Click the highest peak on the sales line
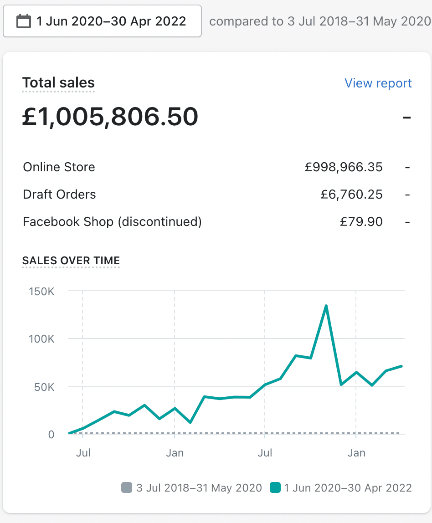The width and height of the screenshot is (432, 523). 326,306
